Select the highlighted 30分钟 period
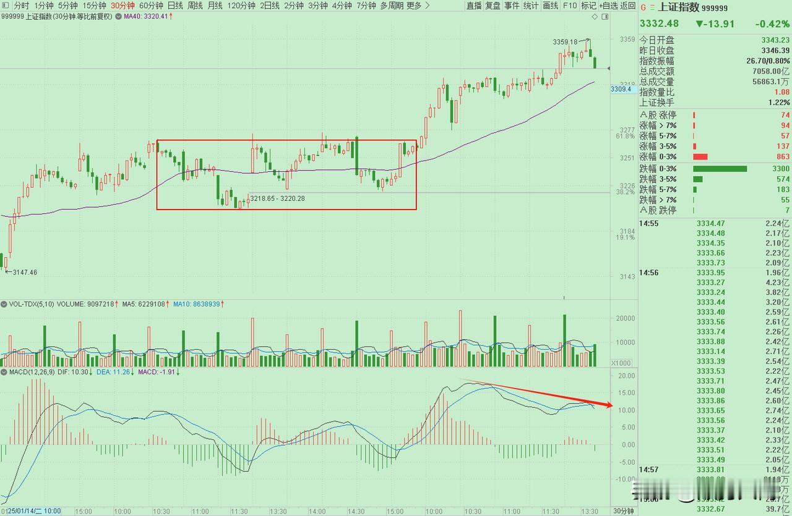Screen dimensions: 792x516 [123, 6]
